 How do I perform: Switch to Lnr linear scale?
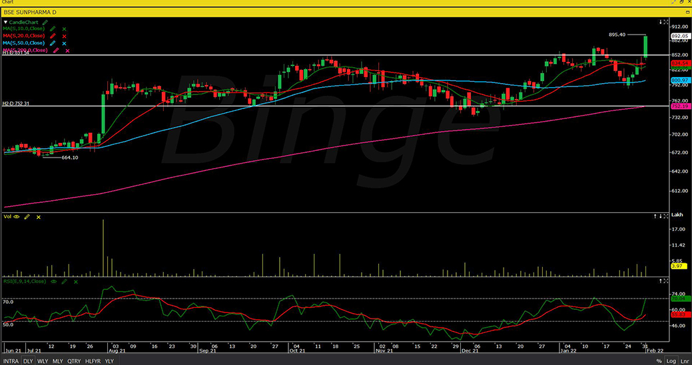pyautogui.click(x=684, y=361)
